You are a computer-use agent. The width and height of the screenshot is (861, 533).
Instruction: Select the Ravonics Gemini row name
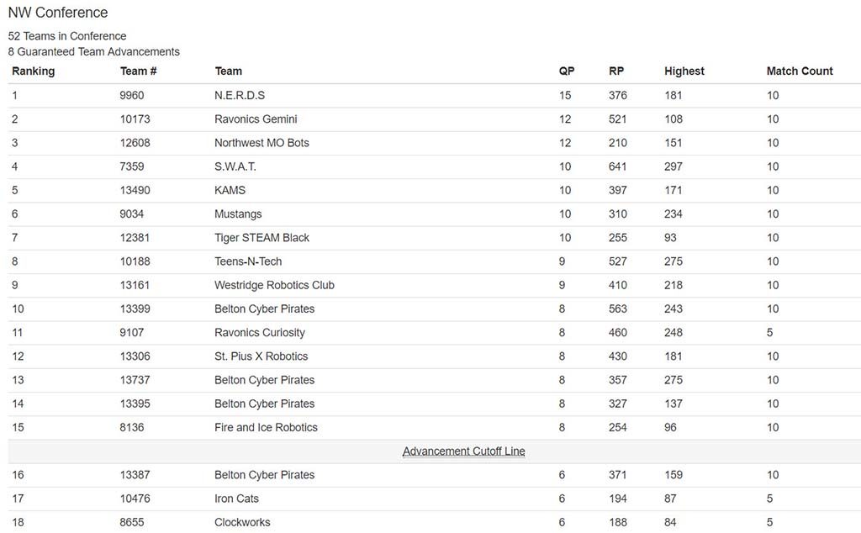(256, 119)
